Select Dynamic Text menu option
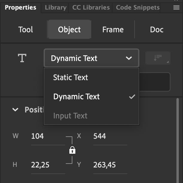The image size is (183, 183). click(77, 97)
